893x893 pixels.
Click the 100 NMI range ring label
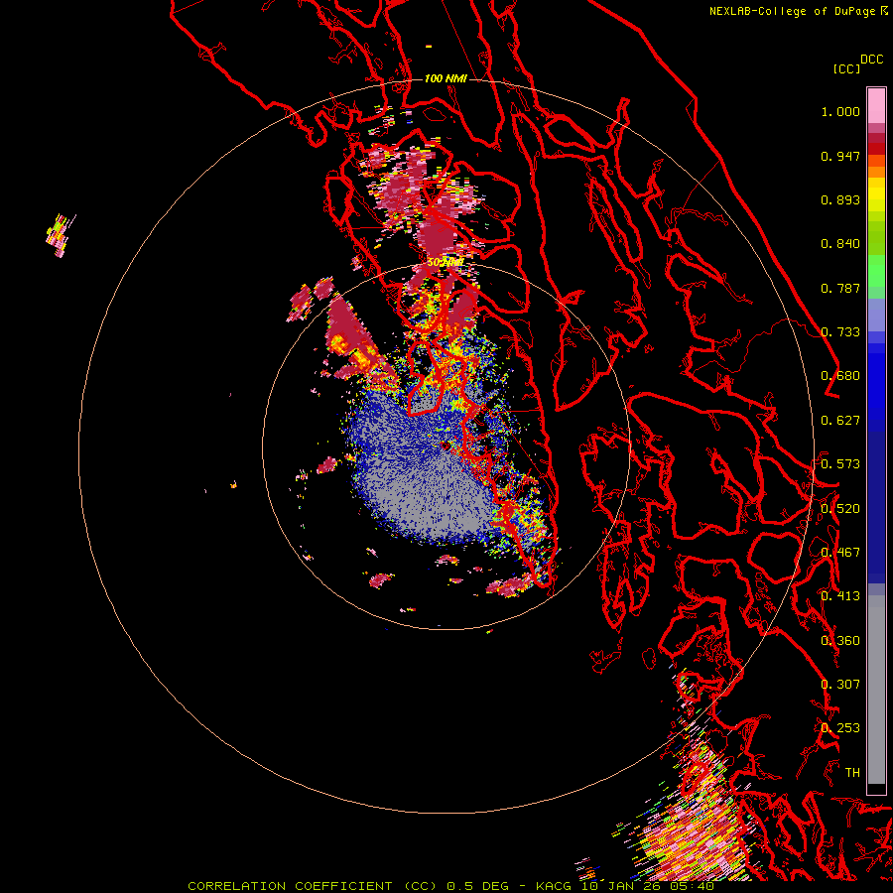point(446,78)
